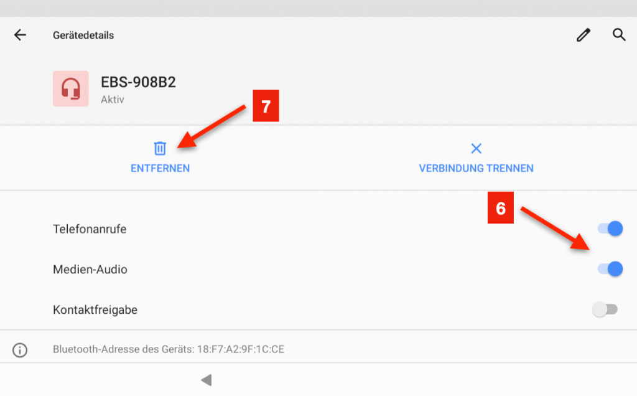Click the X icon above Verbindung trennen
Viewport: 637px width, 396px height.
pos(476,148)
